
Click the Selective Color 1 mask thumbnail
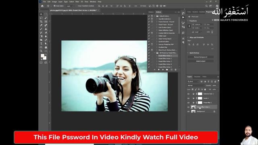click(200, 94)
